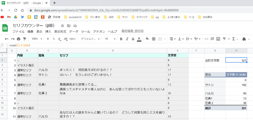
Task: Open the Functions sigma icon
Action: pos(233,39)
